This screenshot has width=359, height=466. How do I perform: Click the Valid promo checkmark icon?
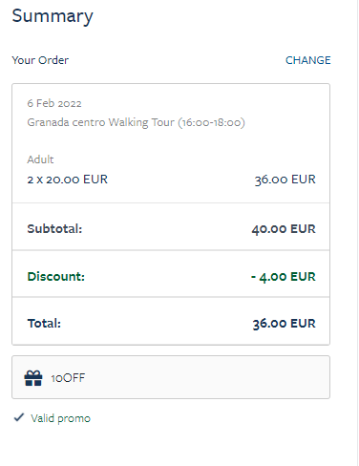pos(19,417)
